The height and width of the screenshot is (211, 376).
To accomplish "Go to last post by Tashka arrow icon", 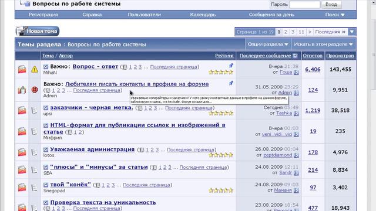I will coord(296,114).
